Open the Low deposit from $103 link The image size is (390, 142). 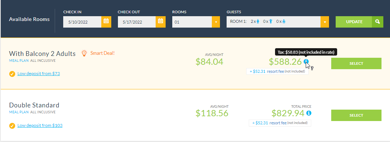40,125
